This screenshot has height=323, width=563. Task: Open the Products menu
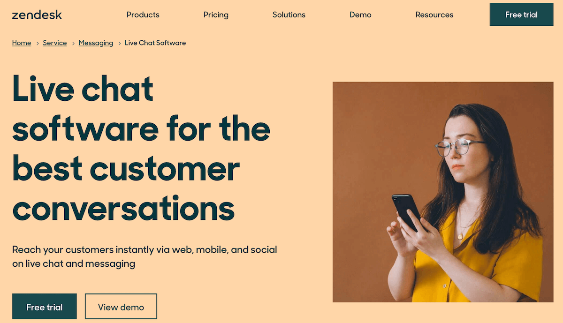[x=143, y=15]
